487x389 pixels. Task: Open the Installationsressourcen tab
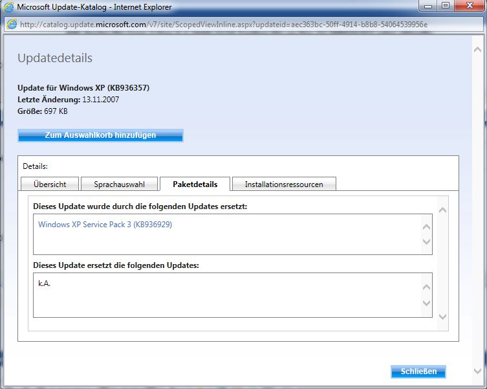[284, 184]
